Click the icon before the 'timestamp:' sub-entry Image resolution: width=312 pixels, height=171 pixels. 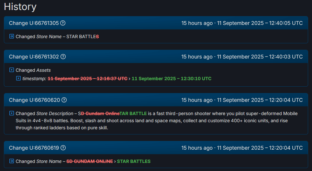click(19, 79)
